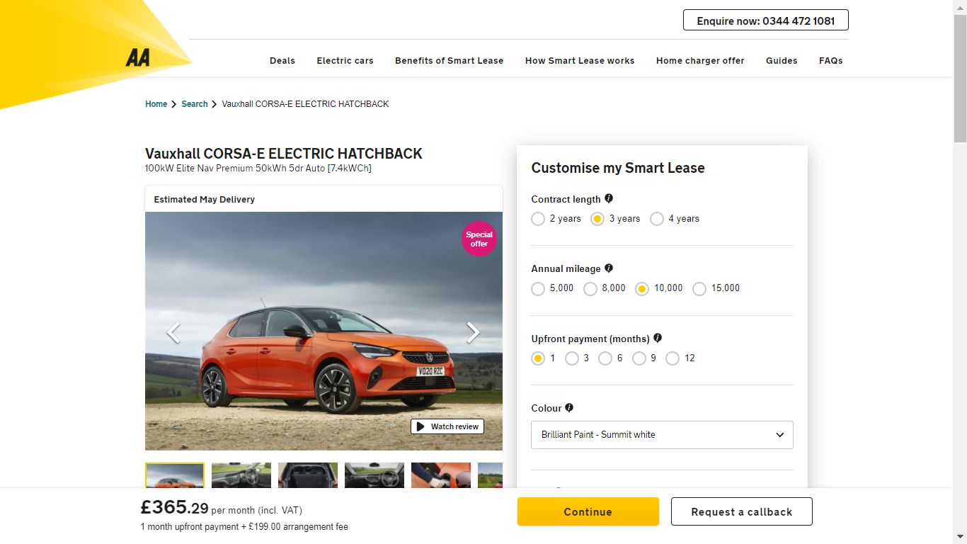
Task: Go to Search breadcrumb link
Action: click(195, 104)
